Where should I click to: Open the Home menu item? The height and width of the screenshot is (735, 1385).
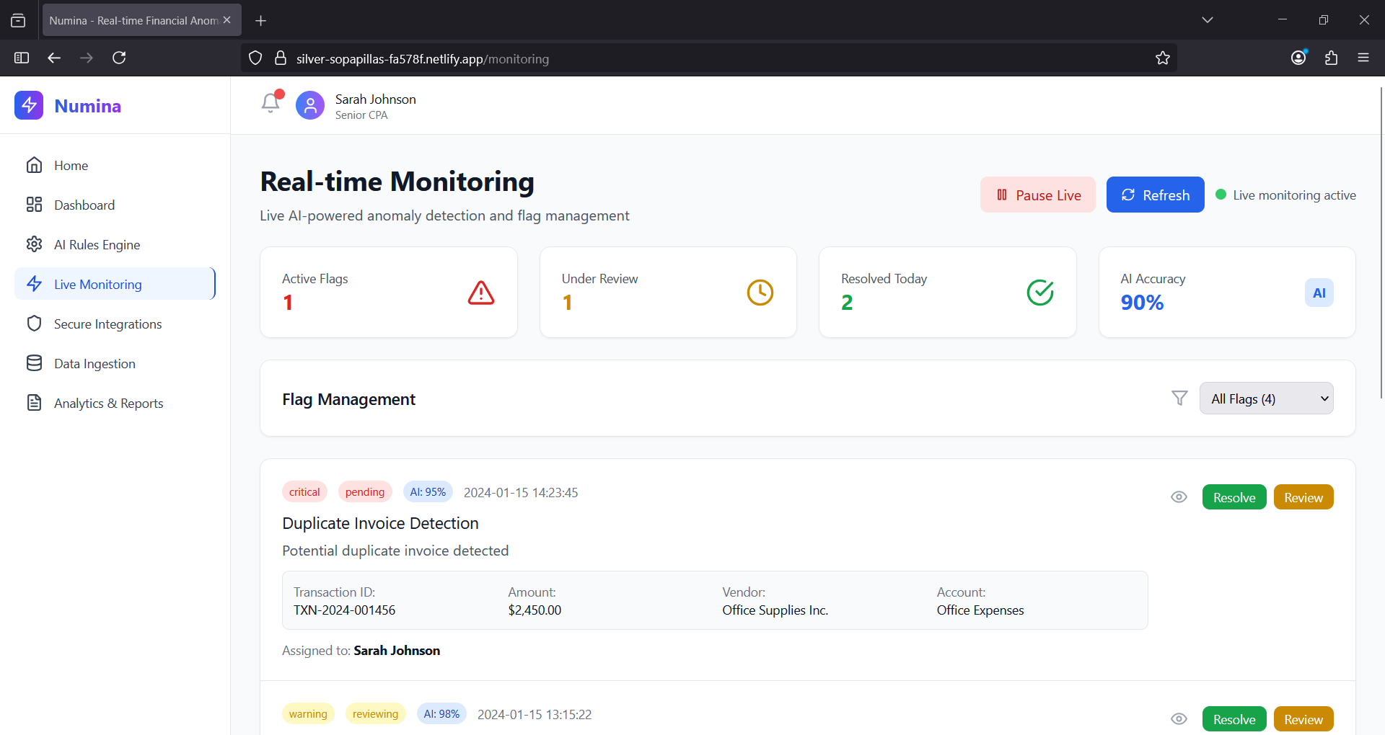coord(115,165)
